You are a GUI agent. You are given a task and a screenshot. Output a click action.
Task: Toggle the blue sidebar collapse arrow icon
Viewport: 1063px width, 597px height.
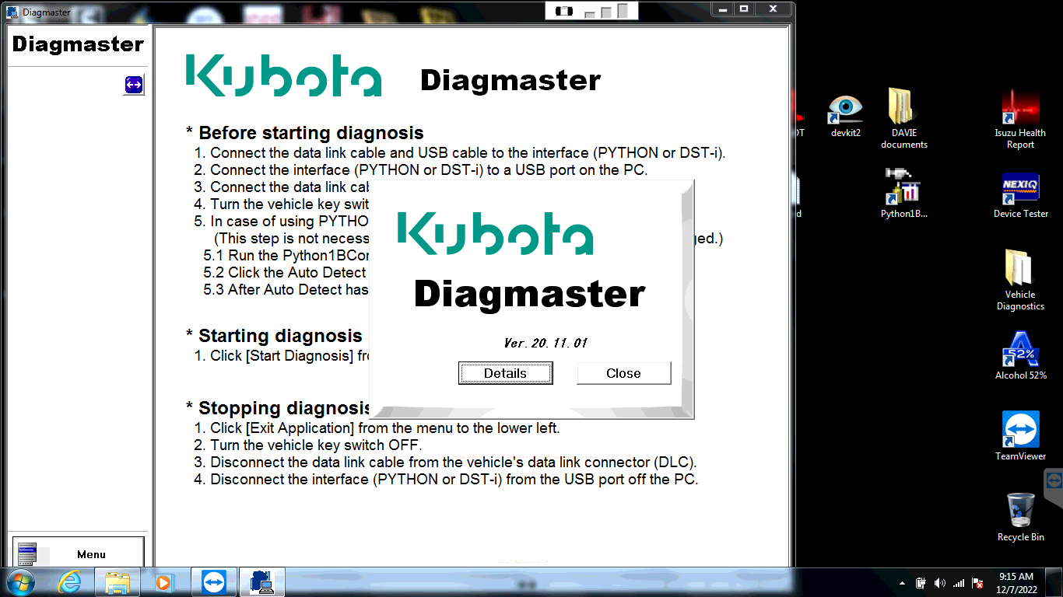tap(134, 85)
